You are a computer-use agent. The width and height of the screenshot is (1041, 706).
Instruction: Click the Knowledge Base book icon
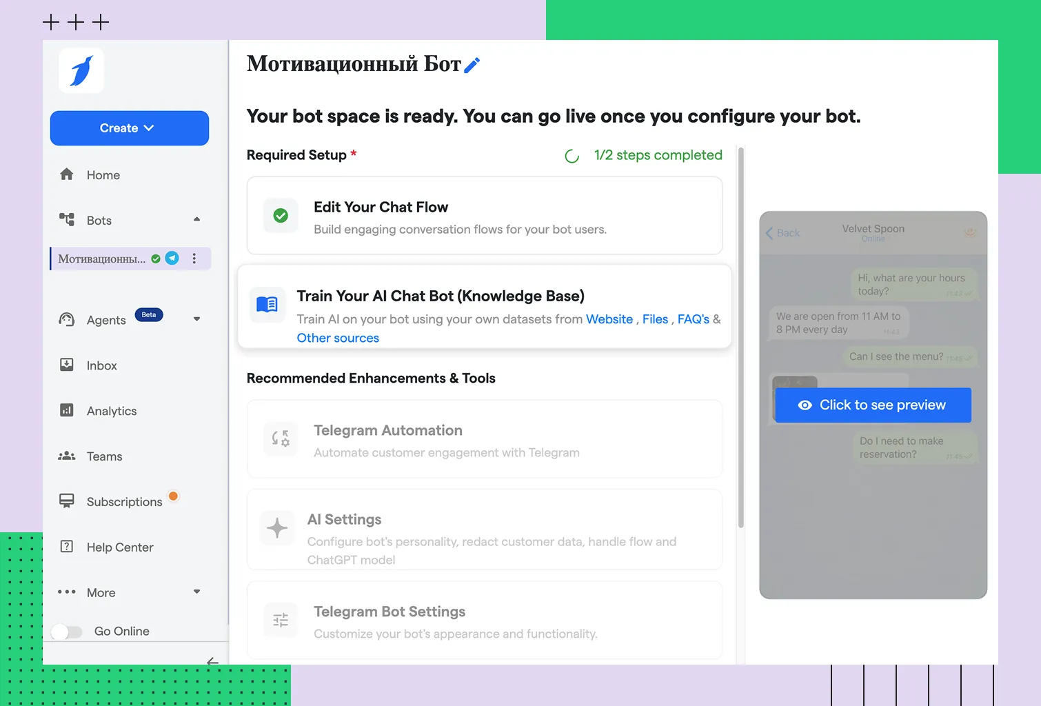coord(267,305)
